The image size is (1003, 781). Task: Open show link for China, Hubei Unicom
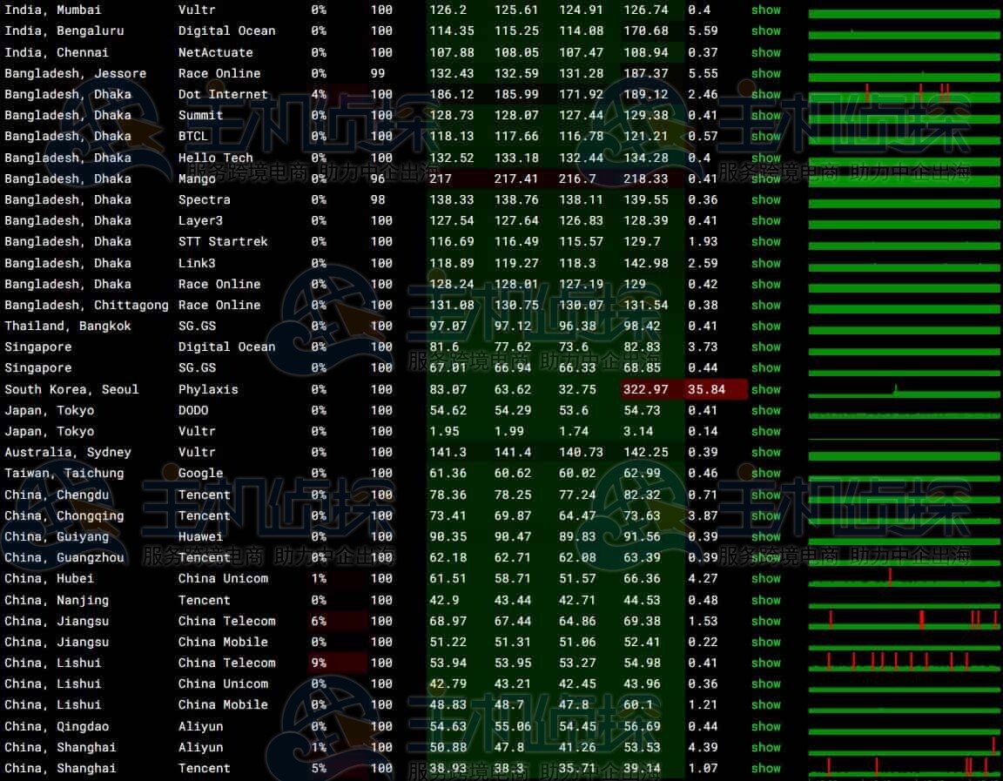coord(765,578)
